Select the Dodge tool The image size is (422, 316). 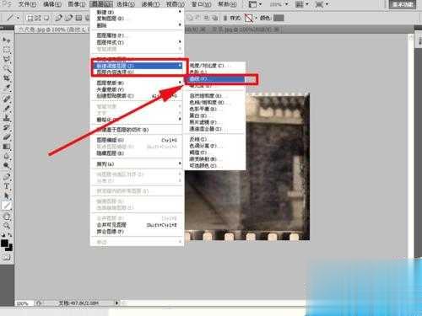(x=6, y=165)
